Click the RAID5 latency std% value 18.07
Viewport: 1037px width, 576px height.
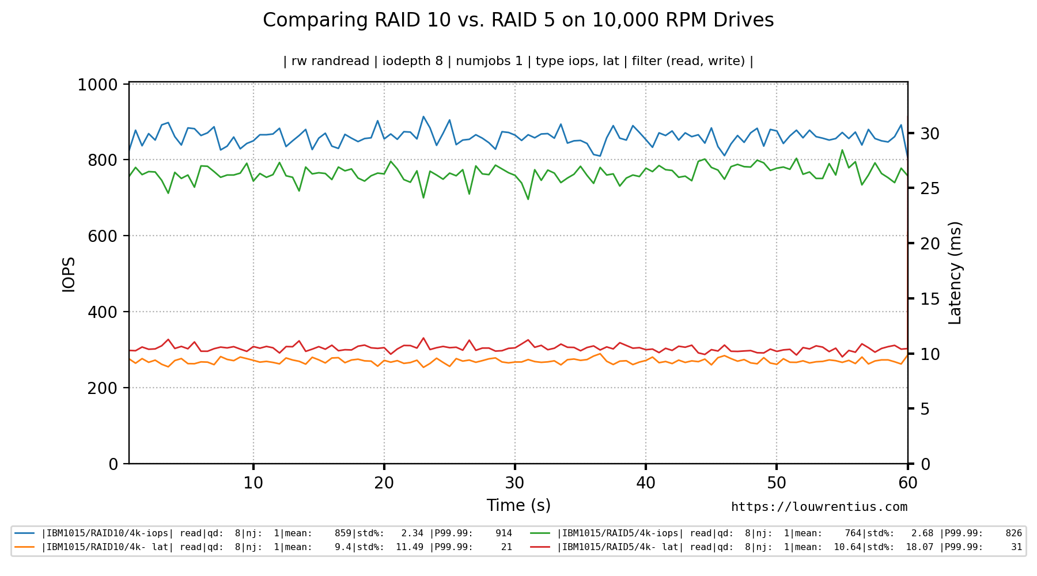point(919,547)
